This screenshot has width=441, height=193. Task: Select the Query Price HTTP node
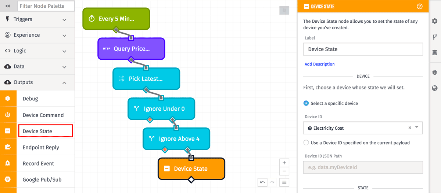click(131, 49)
